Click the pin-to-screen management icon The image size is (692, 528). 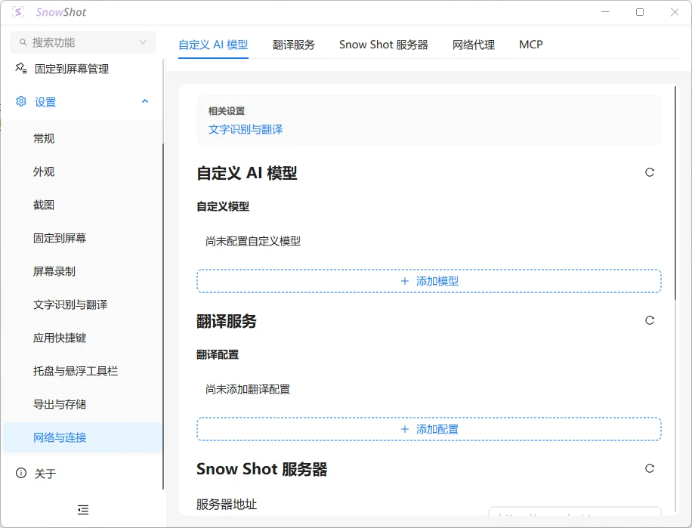pyautogui.click(x=20, y=69)
